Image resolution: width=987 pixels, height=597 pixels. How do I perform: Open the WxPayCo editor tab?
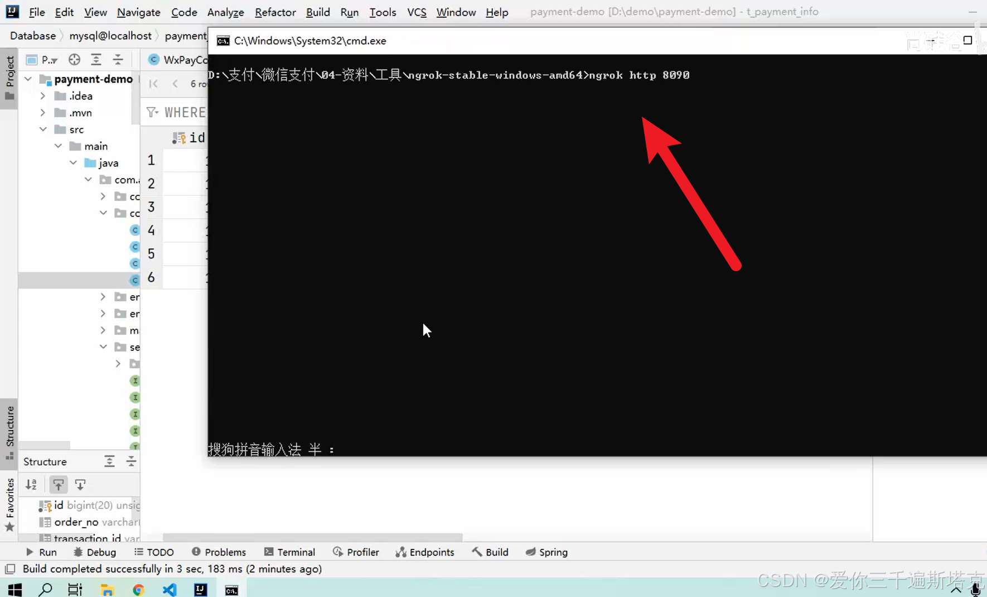pos(178,60)
